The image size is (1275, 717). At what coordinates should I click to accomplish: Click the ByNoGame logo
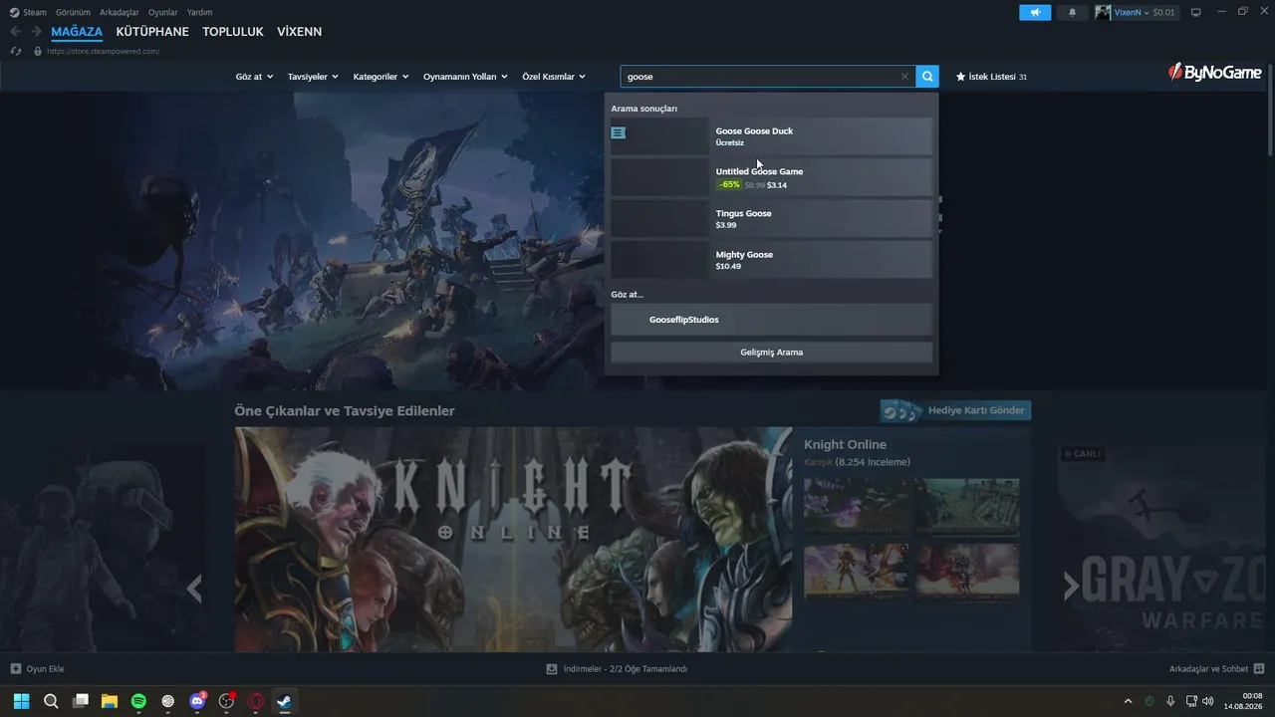click(1215, 72)
